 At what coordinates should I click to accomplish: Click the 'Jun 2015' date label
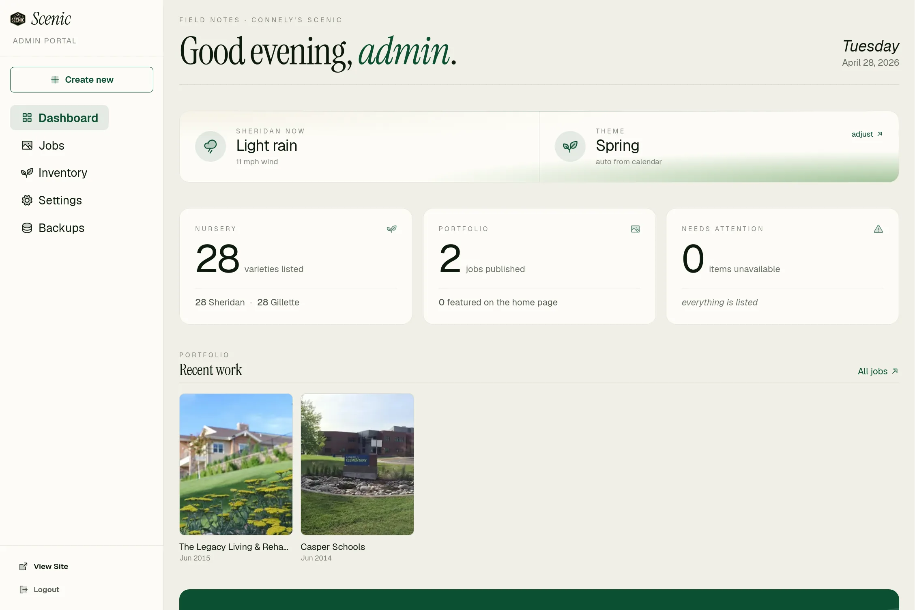(195, 558)
